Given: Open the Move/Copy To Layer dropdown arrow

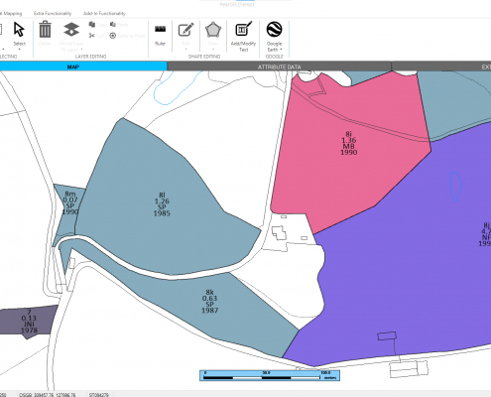Looking at the screenshot, I should pos(81,50).
